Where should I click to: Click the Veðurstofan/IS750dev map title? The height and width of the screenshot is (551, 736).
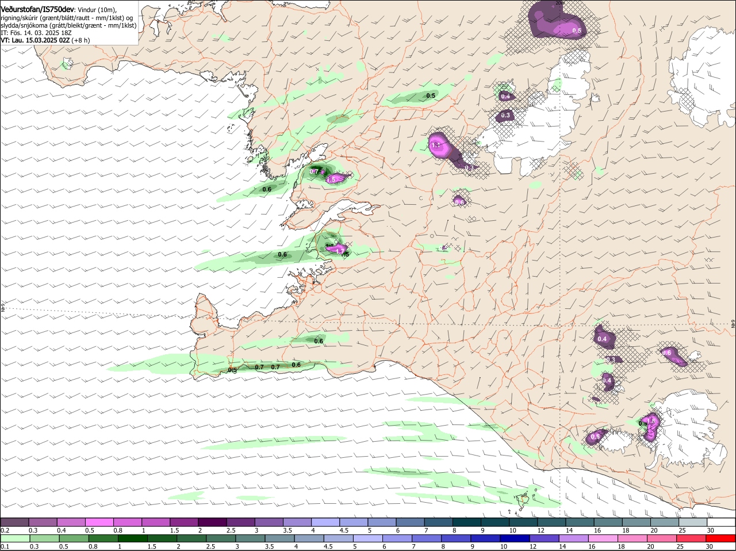click(37, 10)
